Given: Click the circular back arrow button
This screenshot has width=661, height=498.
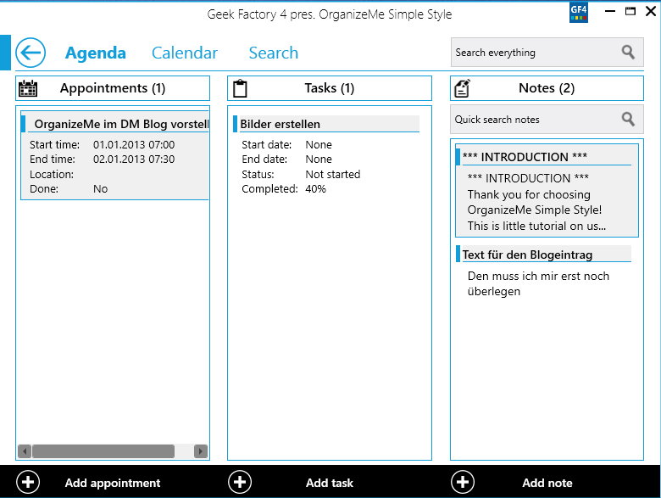Looking at the screenshot, I should click(x=31, y=53).
